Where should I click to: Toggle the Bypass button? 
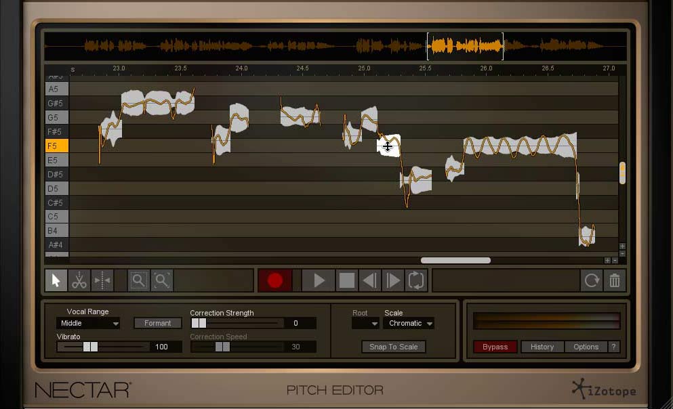(x=495, y=347)
